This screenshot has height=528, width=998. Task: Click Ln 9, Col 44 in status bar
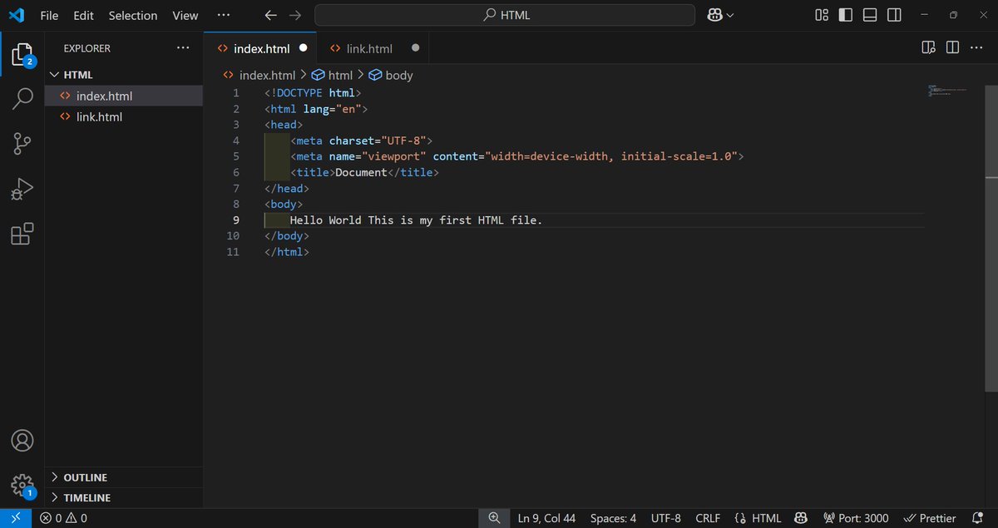click(x=546, y=518)
